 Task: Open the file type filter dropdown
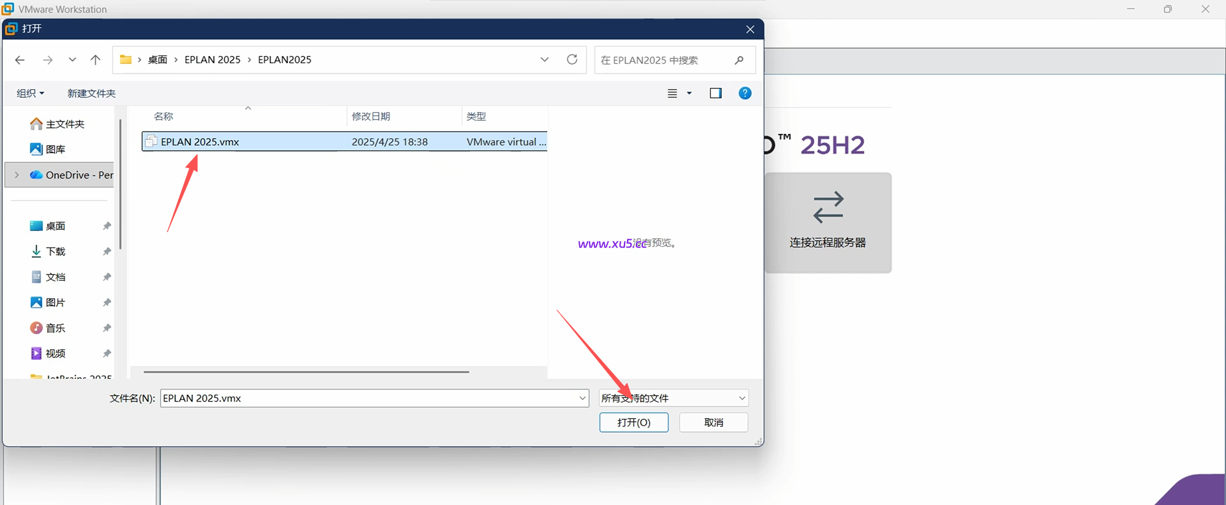pyautogui.click(x=674, y=398)
